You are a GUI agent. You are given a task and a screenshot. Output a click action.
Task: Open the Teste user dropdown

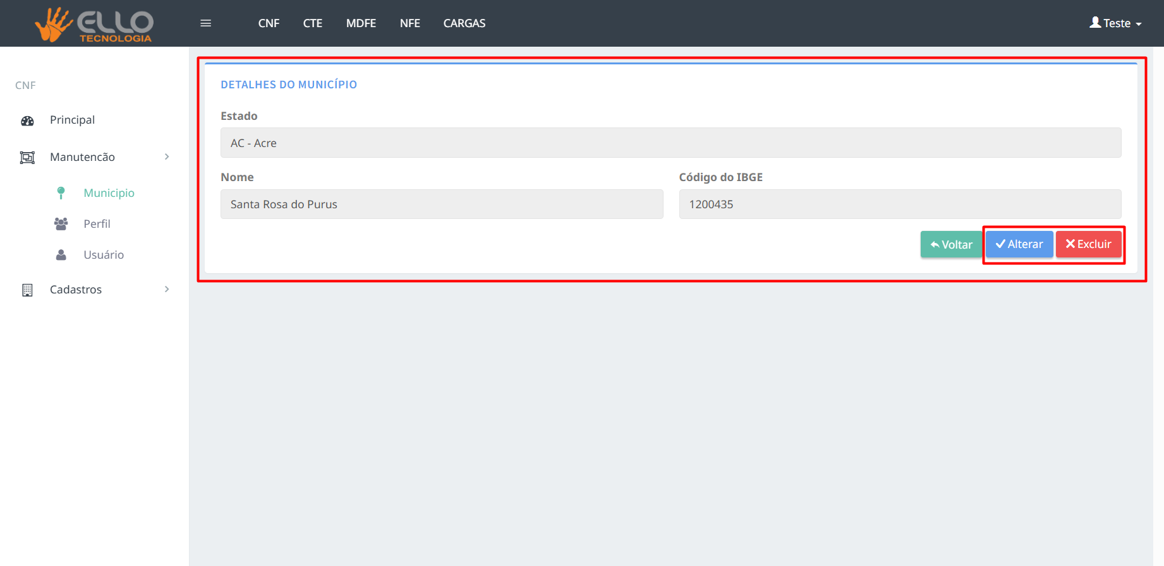pos(1115,23)
